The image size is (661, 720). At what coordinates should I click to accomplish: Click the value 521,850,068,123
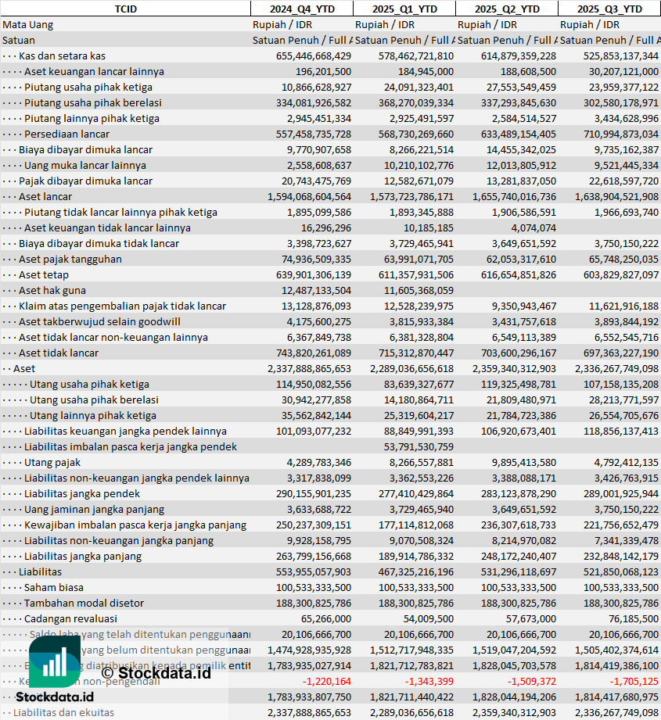(x=621, y=571)
